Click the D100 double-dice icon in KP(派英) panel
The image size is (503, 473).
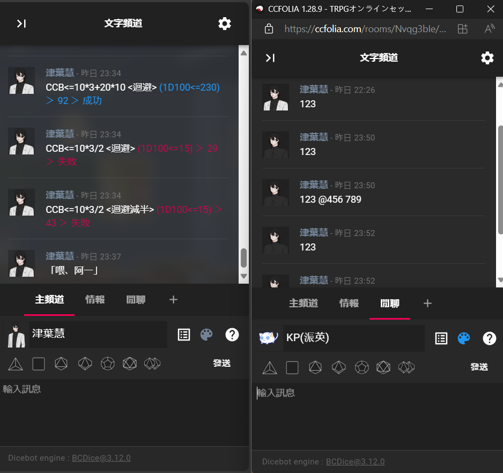pyautogui.click(x=406, y=367)
